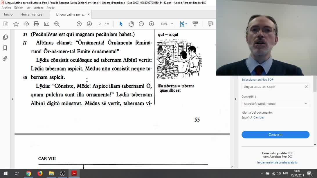Screen dimensions: 317x178
Task: Open the Ver menu
Action: click(x=28, y=8)
